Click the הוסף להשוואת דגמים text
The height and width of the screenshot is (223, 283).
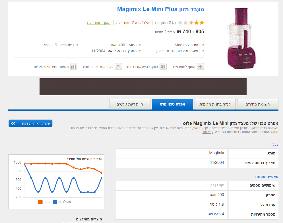142,67
